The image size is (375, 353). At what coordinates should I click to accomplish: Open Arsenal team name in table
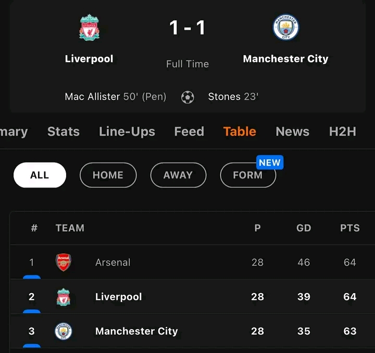click(x=113, y=262)
